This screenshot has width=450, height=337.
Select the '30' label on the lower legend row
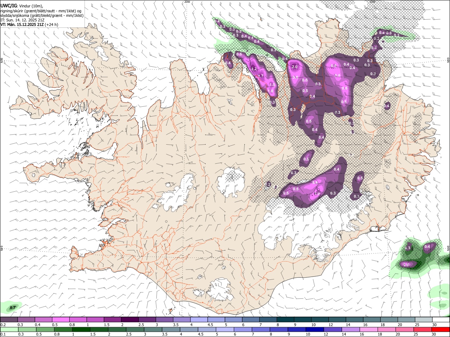[433, 335]
